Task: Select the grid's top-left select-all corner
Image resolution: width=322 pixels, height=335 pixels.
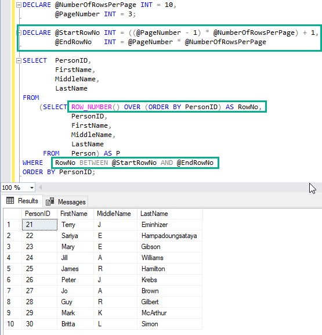Action: (x=13, y=214)
